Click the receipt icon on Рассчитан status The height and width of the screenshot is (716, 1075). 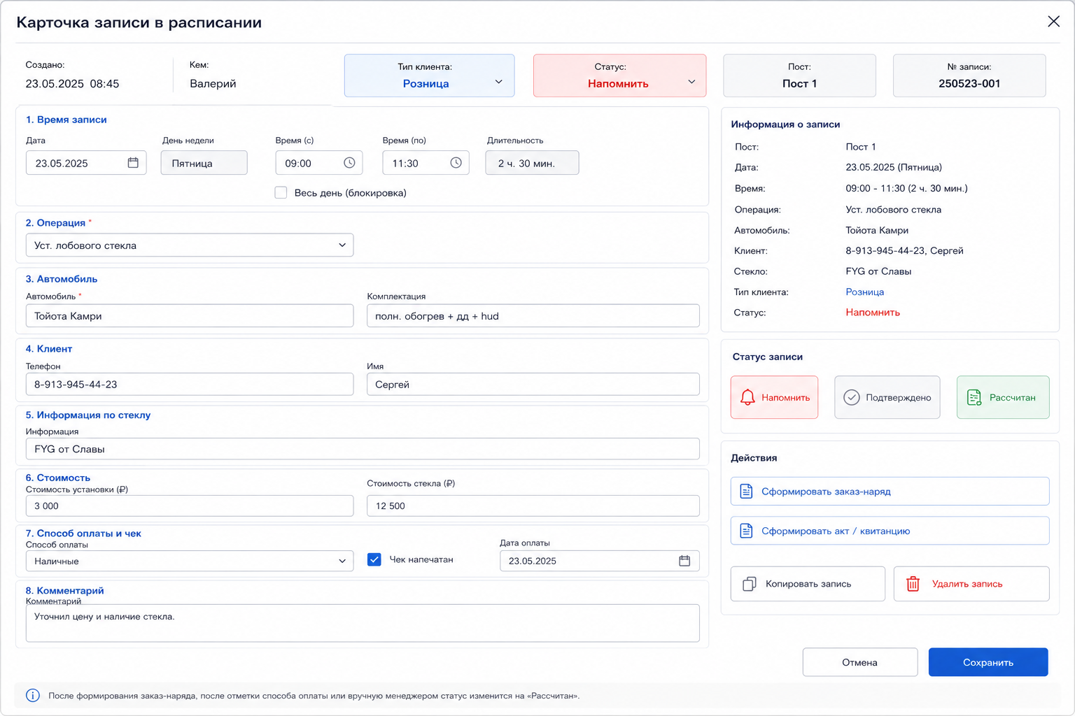974,397
